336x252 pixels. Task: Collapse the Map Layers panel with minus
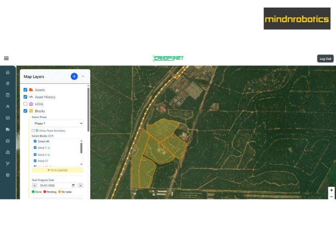(83, 76)
